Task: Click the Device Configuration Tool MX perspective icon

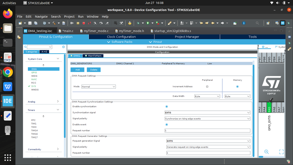Action: click(282, 23)
